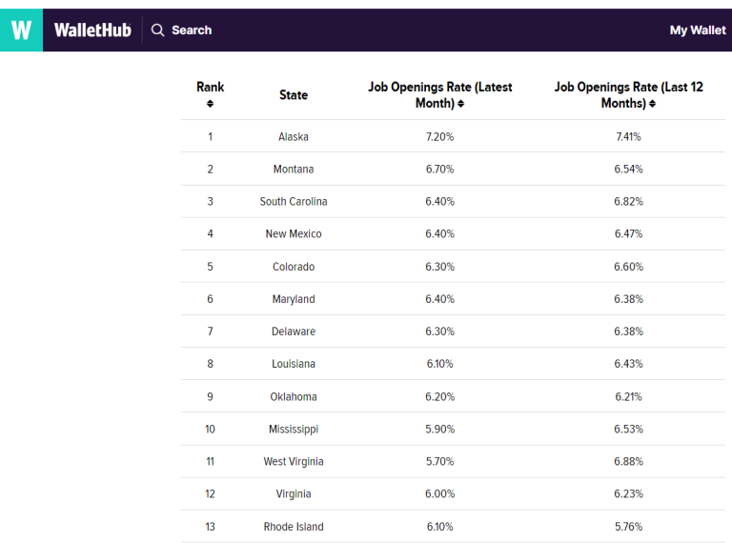The height and width of the screenshot is (543, 732).
Task: Sort by Last 12 Months arrows
Action: (652, 104)
